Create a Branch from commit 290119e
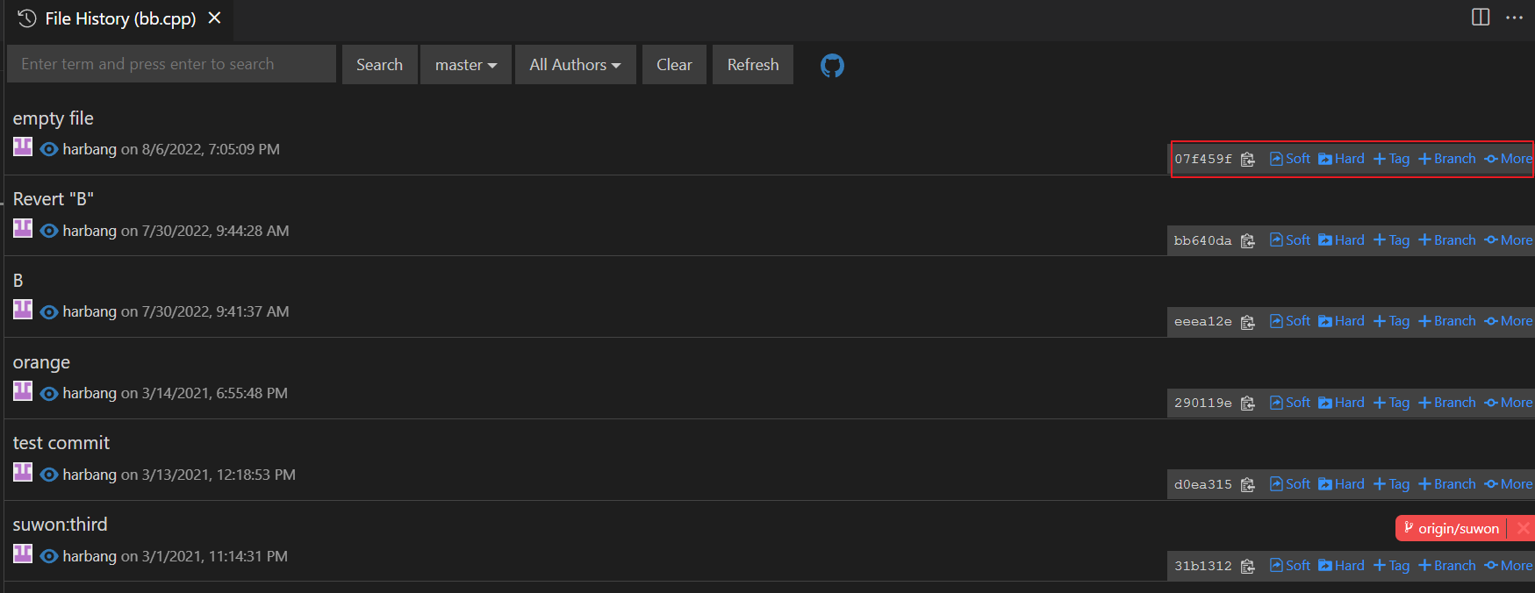Screen dimensions: 1535x593 coord(1446,403)
